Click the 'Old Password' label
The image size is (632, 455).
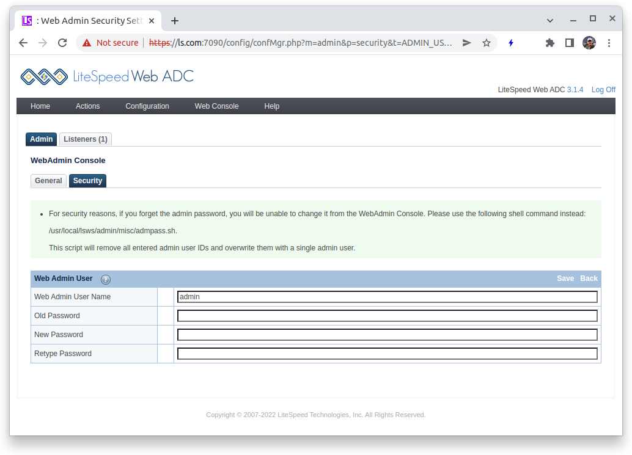[x=57, y=316]
